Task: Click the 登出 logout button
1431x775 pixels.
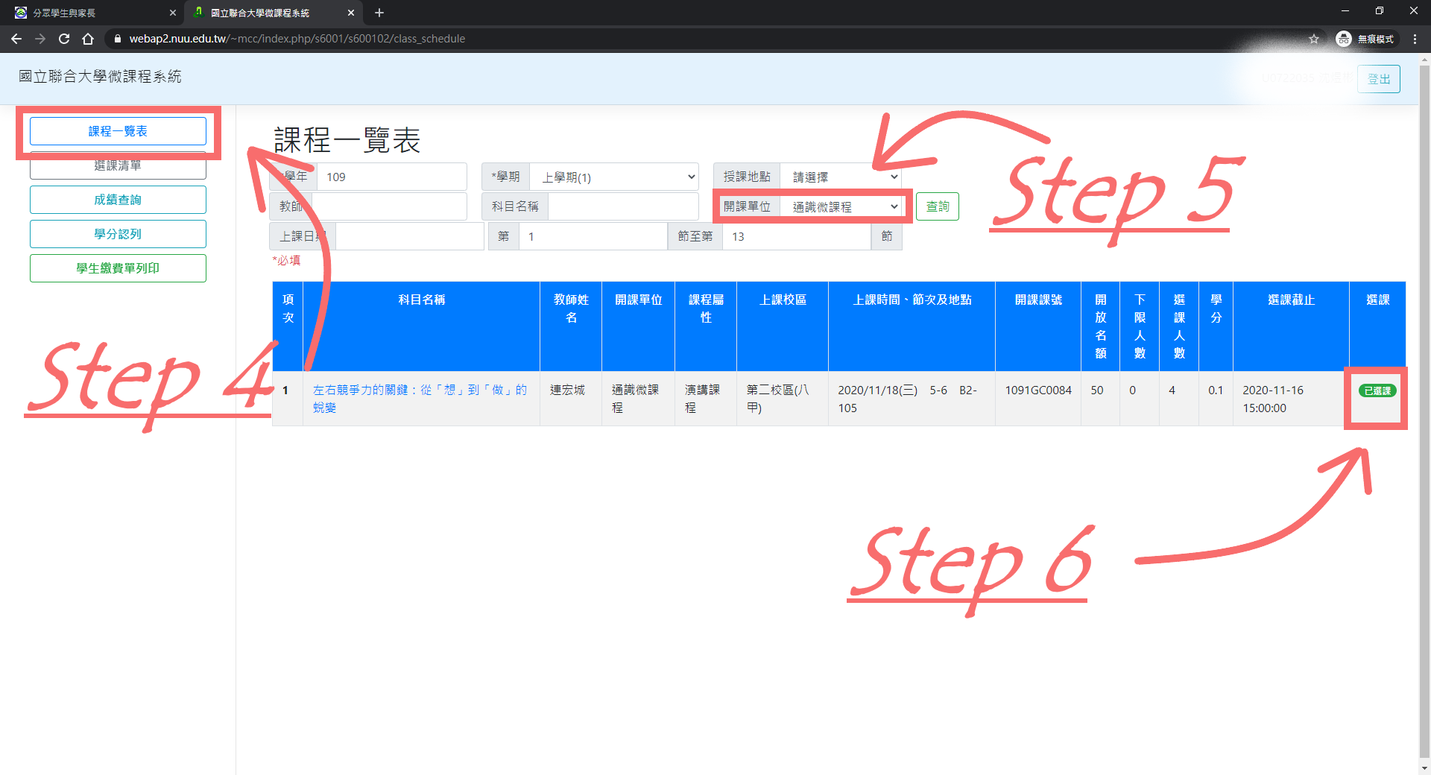Action: [x=1378, y=79]
